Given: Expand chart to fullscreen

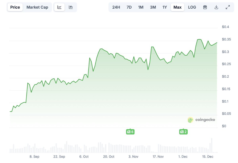Looking at the screenshot, I should coord(228,7).
